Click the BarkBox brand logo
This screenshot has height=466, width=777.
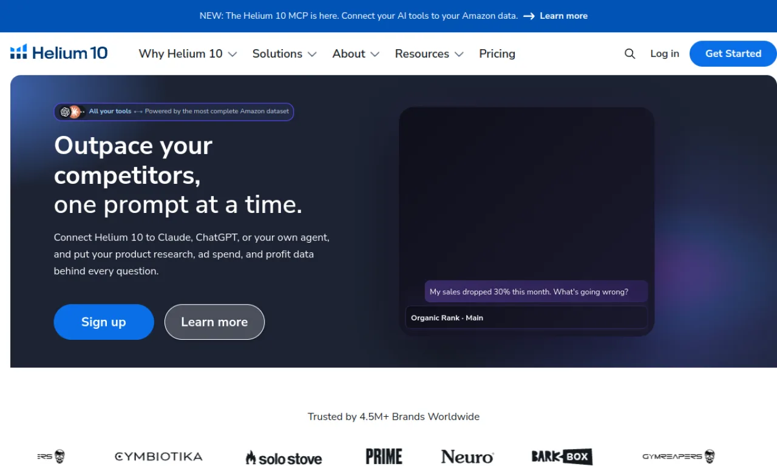click(562, 456)
